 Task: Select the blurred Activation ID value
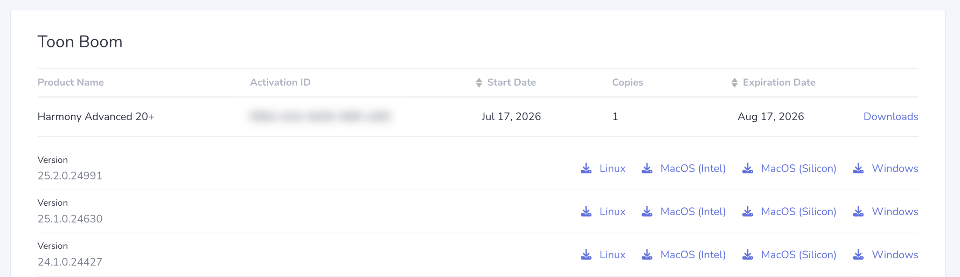coord(320,116)
